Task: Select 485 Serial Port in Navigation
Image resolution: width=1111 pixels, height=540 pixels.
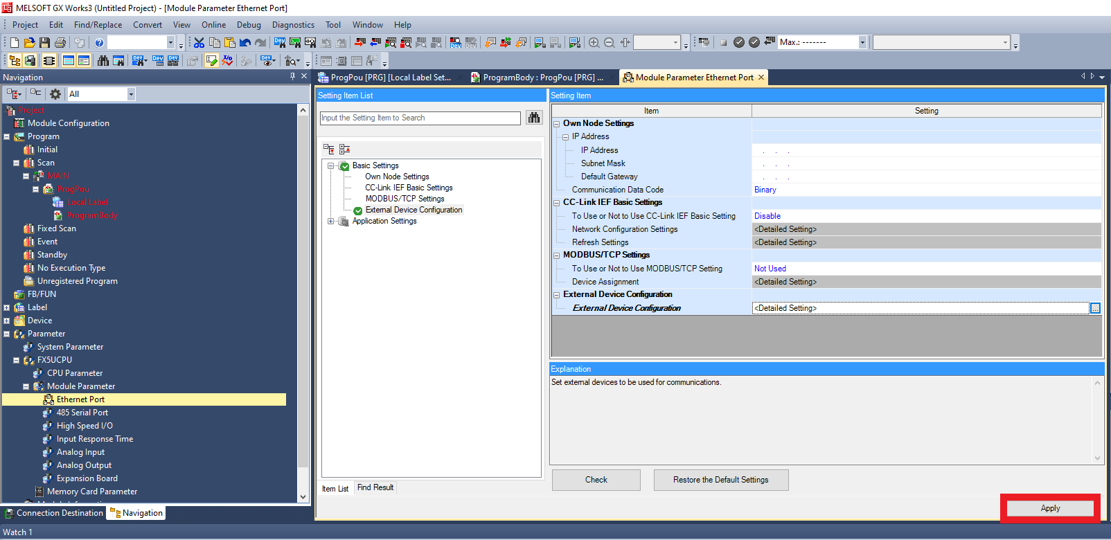Action: [82, 413]
